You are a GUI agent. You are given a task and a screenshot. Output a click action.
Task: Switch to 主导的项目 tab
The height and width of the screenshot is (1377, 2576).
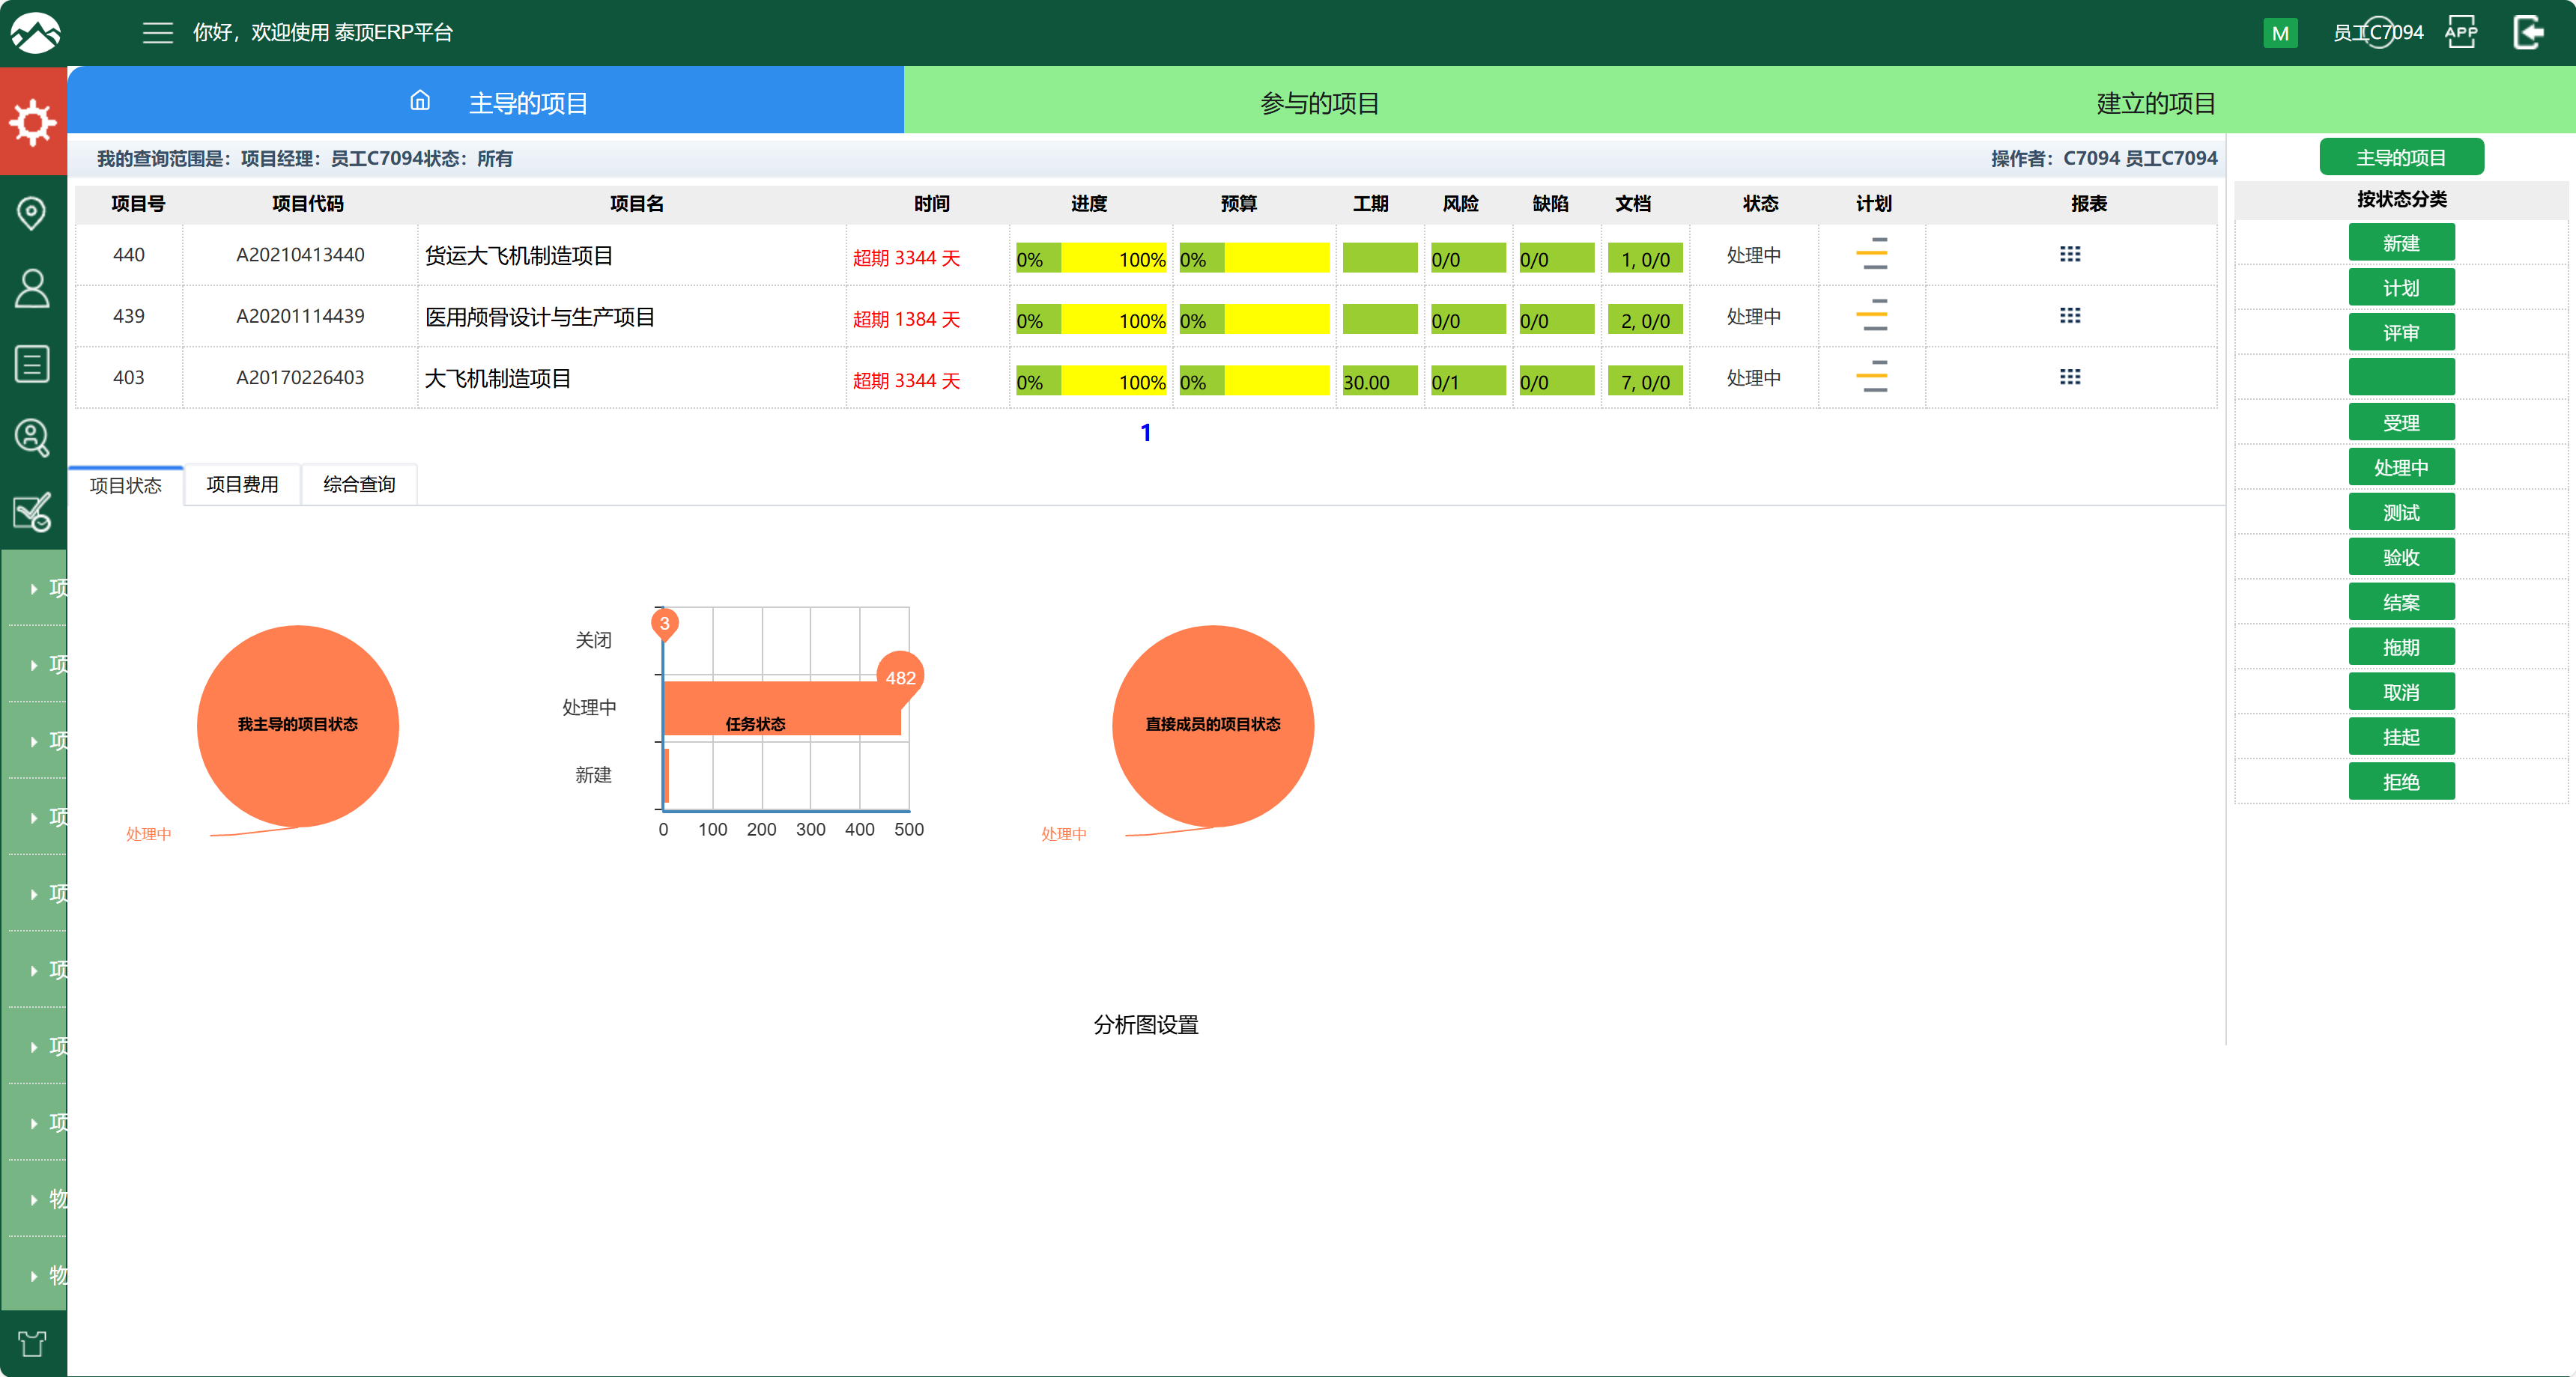[x=486, y=101]
